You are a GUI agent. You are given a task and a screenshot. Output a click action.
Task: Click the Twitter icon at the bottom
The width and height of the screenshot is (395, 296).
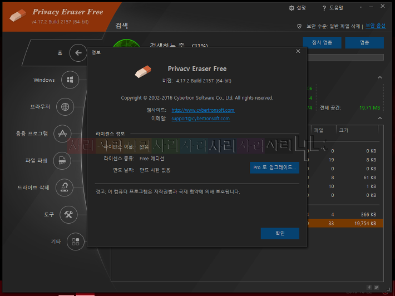coord(376,287)
